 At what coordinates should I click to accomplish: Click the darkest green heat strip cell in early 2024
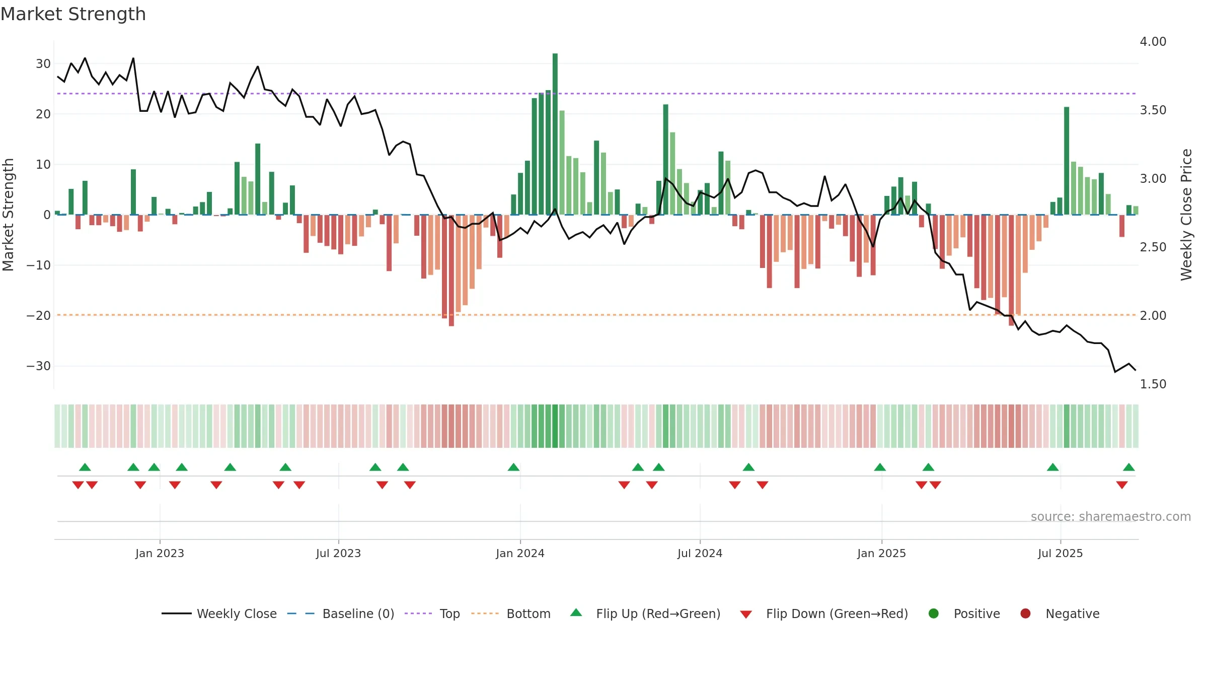555,426
